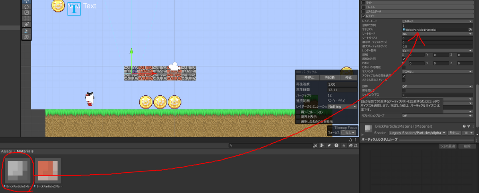The height and width of the screenshot is (193, 479).
Task: Open simulation layers Nothing dropdown
Action: coord(342,106)
